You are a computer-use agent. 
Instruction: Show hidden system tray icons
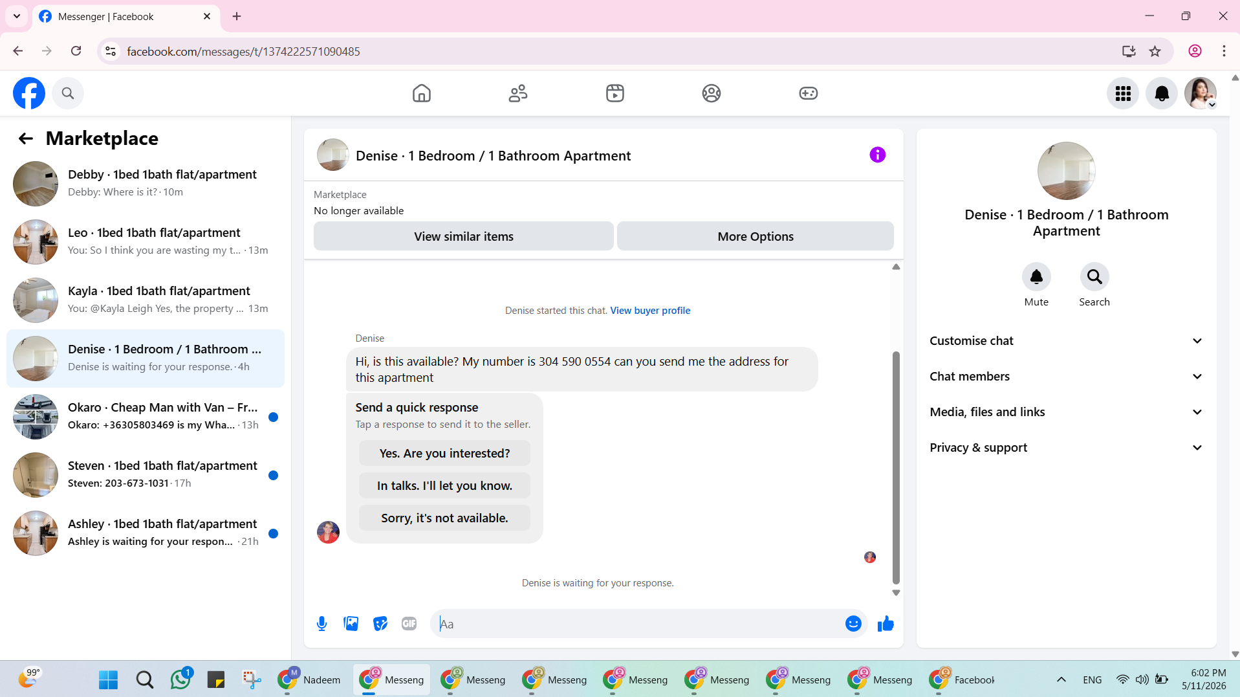point(1061,680)
